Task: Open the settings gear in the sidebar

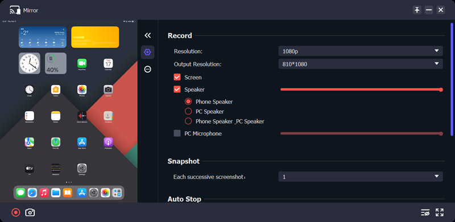Action: pos(148,52)
